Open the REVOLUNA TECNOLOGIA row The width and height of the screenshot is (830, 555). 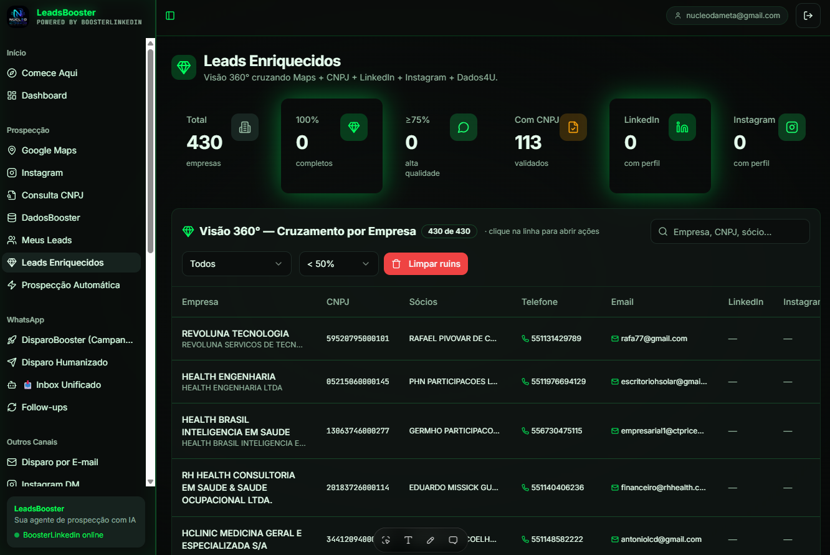[x=496, y=339]
